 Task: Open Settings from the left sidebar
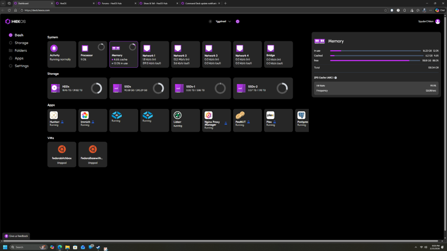(x=21, y=66)
